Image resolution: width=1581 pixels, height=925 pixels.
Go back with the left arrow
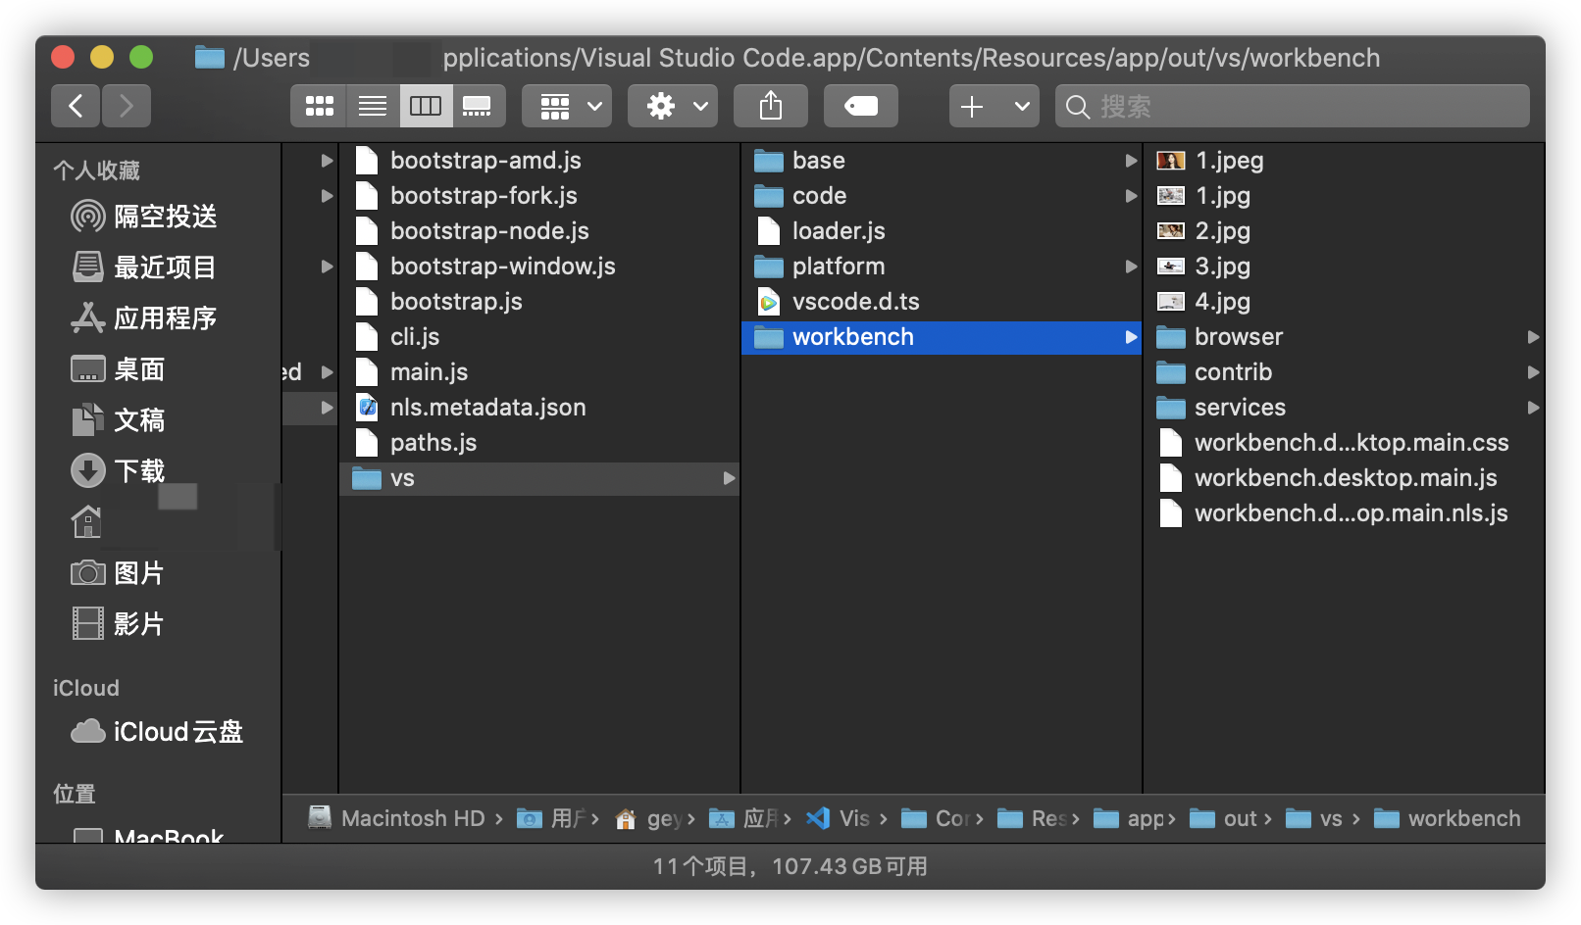76,106
